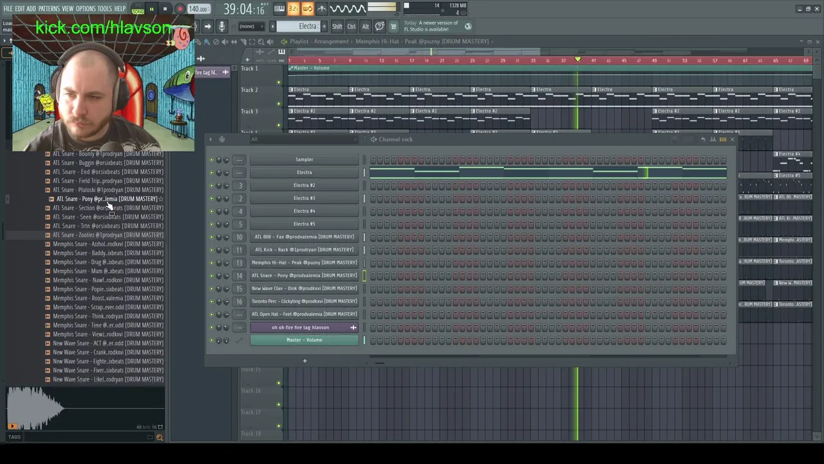Open the VIEW menu

68,8
